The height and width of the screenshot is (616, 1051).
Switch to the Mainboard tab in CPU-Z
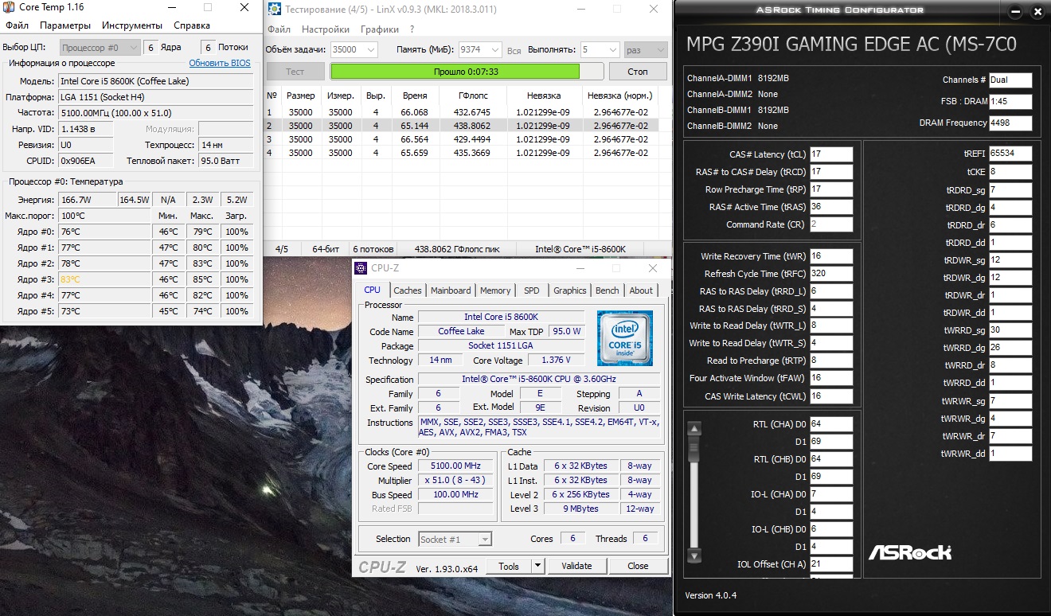coord(451,290)
